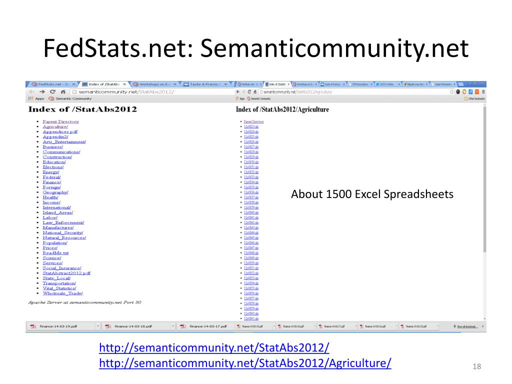Image resolution: width=512 pixels, height=384 pixels.
Task: Click the address bar showing semanticommunity.net/StatAbs2012/
Action: (x=152, y=92)
